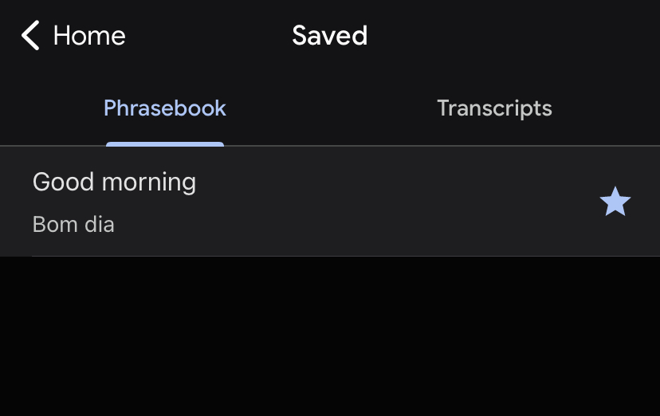Remove Good morning from saved via star

615,202
